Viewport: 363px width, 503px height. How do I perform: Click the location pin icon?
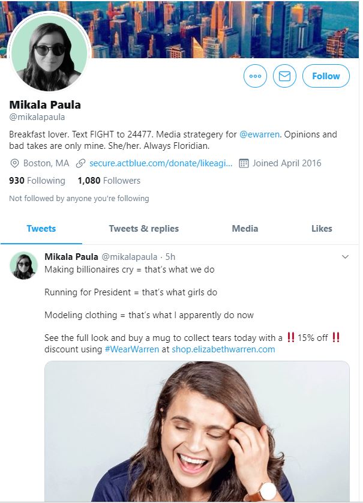[x=15, y=163]
